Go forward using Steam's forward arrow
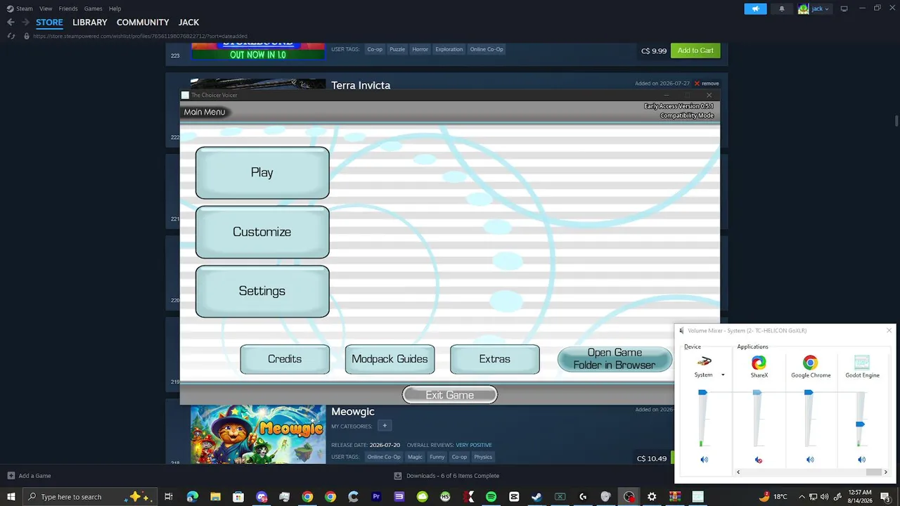Image resolution: width=900 pixels, height=506 pixels. 25,22
